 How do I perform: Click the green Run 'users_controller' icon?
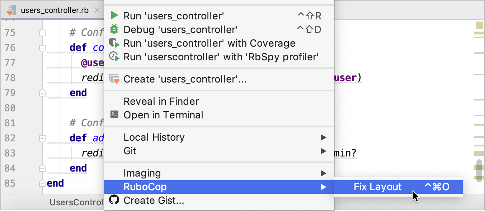[x=114, y=15]
